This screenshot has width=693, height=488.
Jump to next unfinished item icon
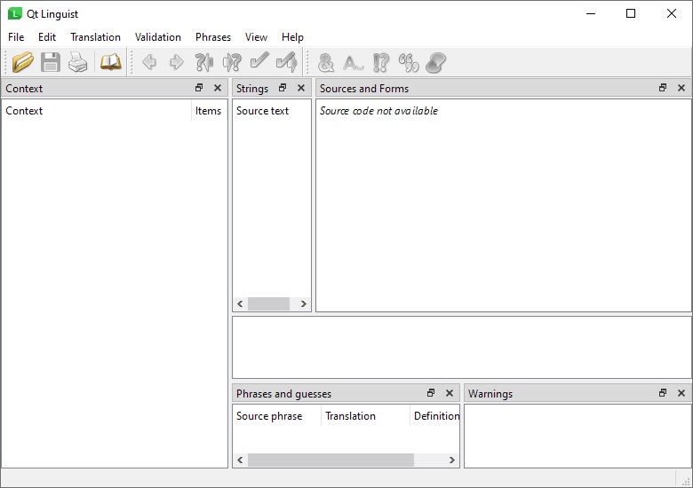pyautogui.click(x=232, y=62)
